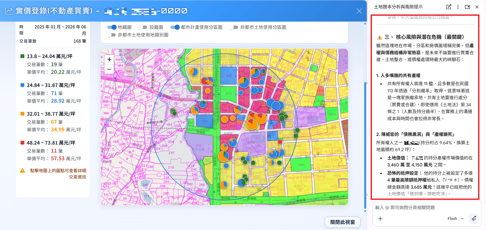Click the 關閉此視窗 button
The height and width of the screenshot is (230, 486).
click(343, 222)
